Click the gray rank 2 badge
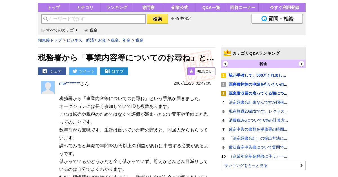 click(x=223, y=85)
